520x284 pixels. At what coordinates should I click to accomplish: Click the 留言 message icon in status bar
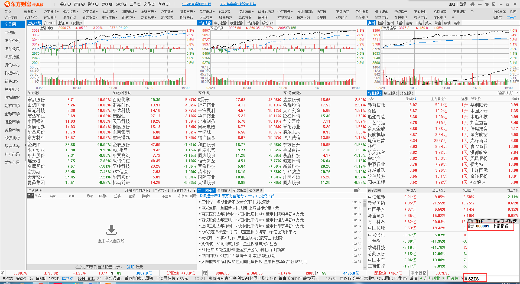pyautogui.click(x=8, y=278)
